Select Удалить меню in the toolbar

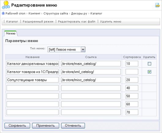point(111,22)
